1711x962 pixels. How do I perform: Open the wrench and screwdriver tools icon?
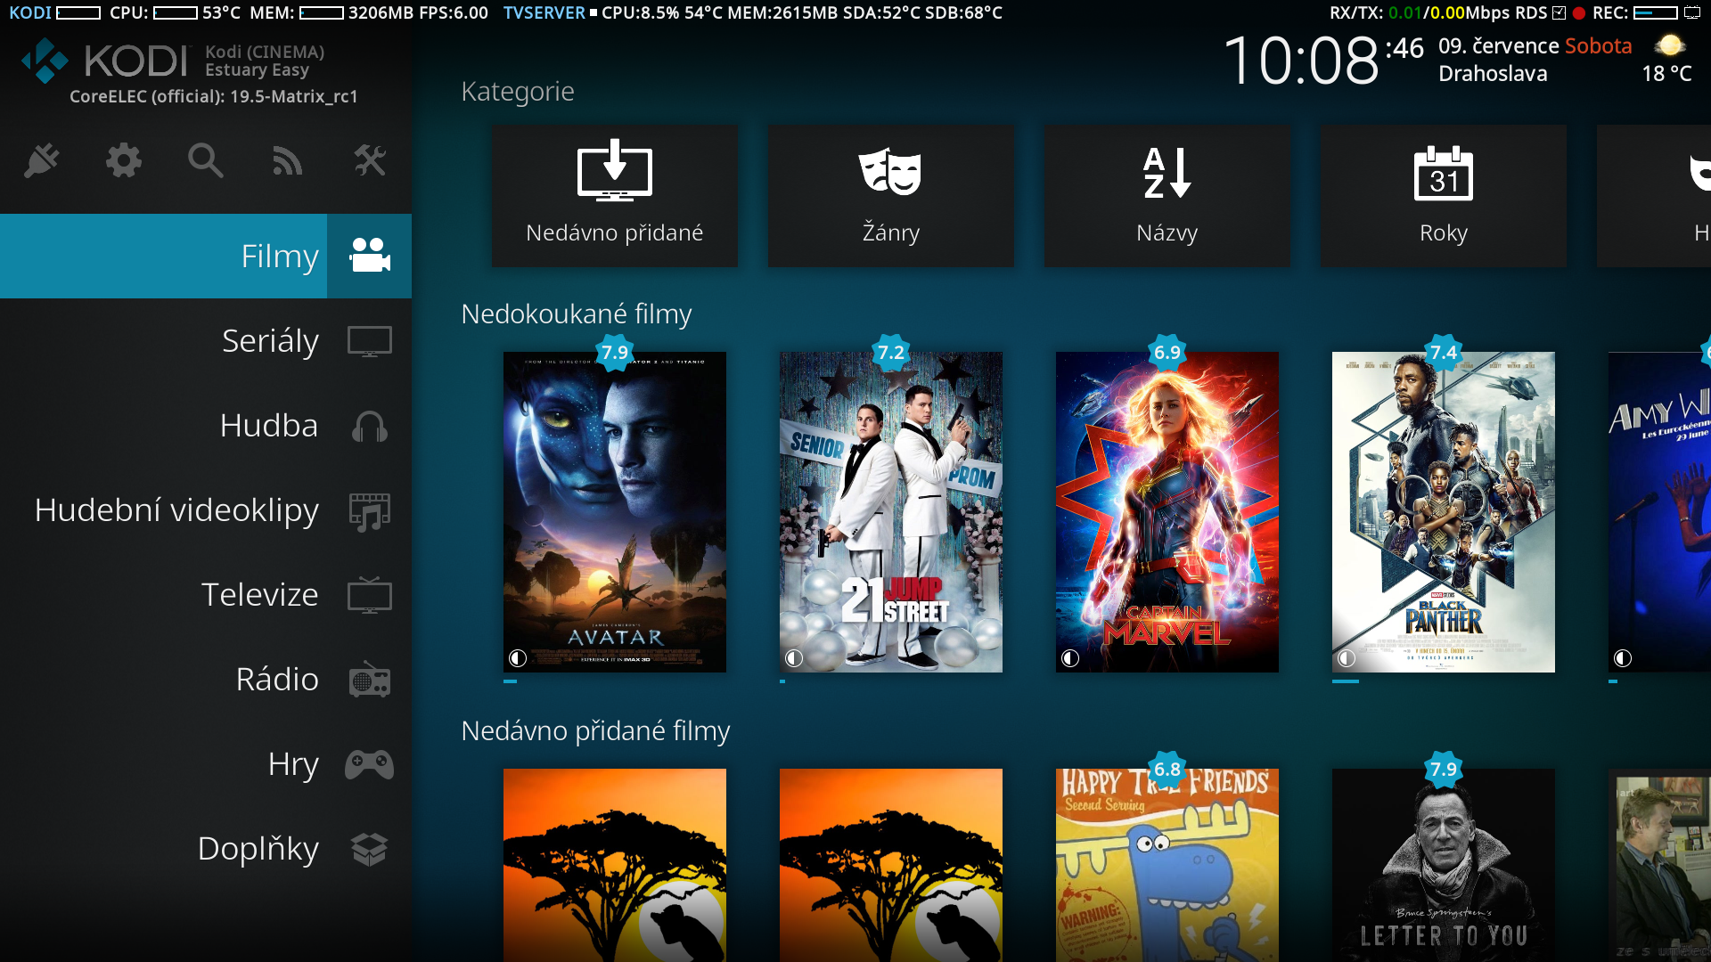coord(370,161)
